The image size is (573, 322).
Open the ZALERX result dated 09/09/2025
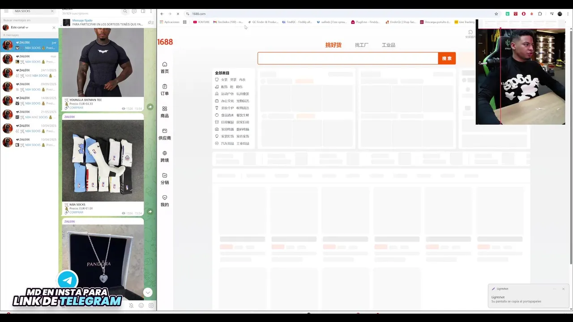[29, 87]
